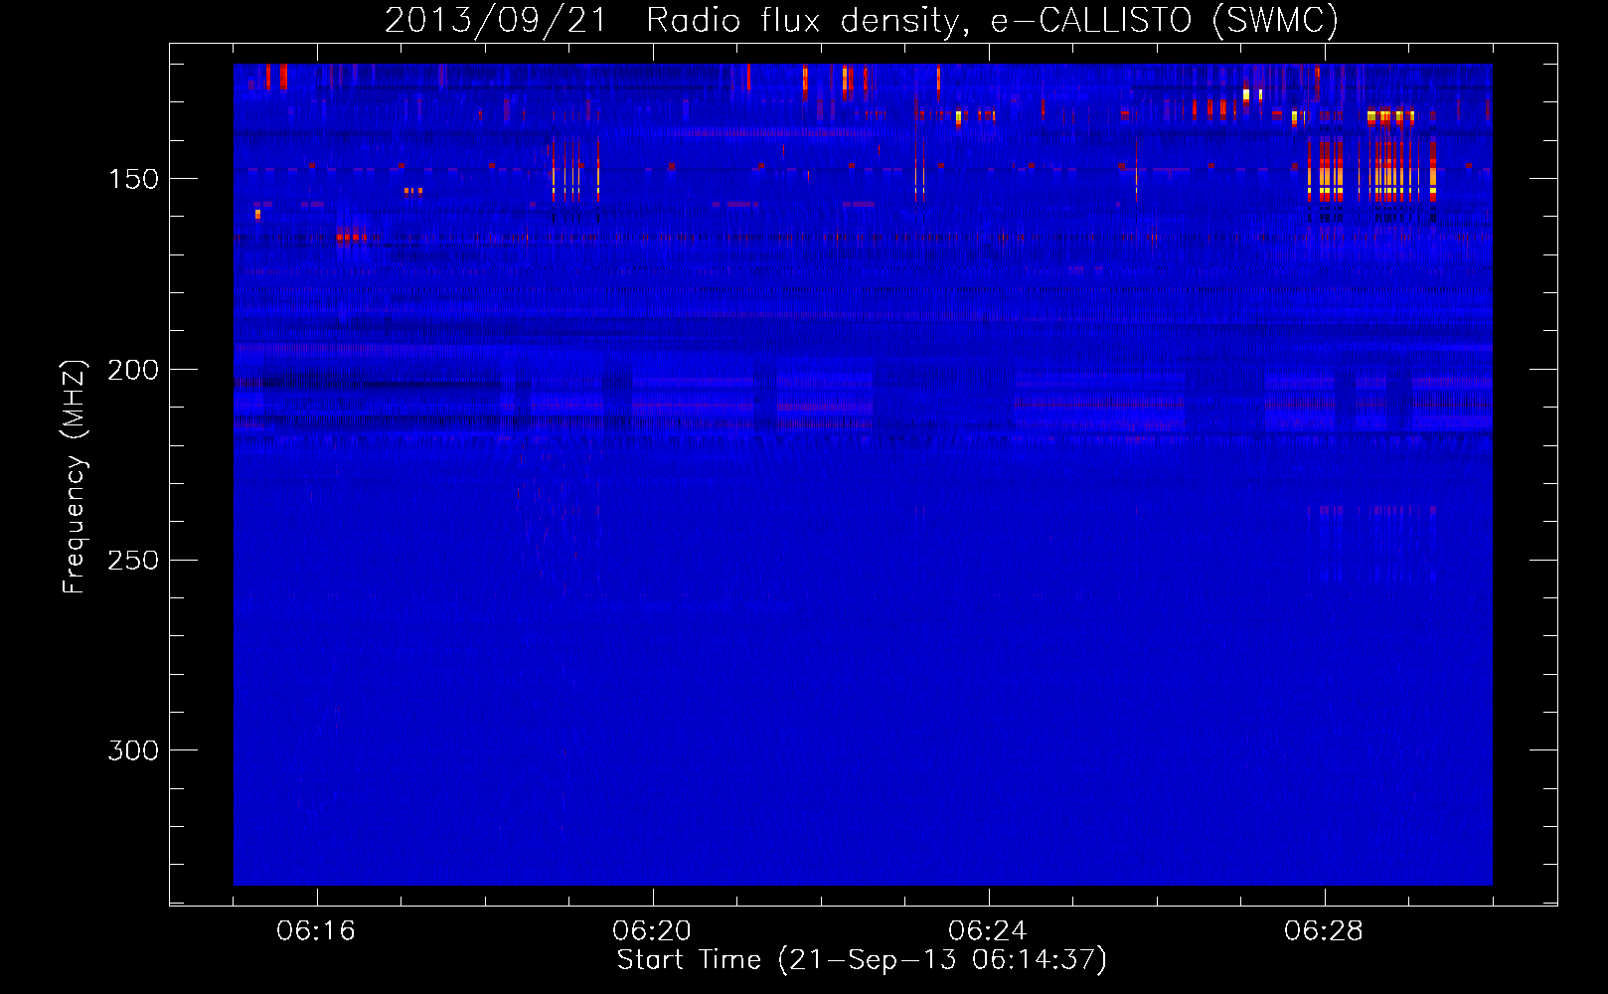The image size is (1608, 994).
Task: Click the bright radio burst cluster near 06:28 at 150 MHz
Action: (1372, 169)
